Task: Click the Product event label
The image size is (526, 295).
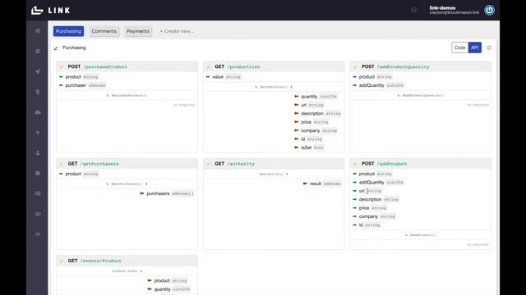Action: click(x=124, y=271)
